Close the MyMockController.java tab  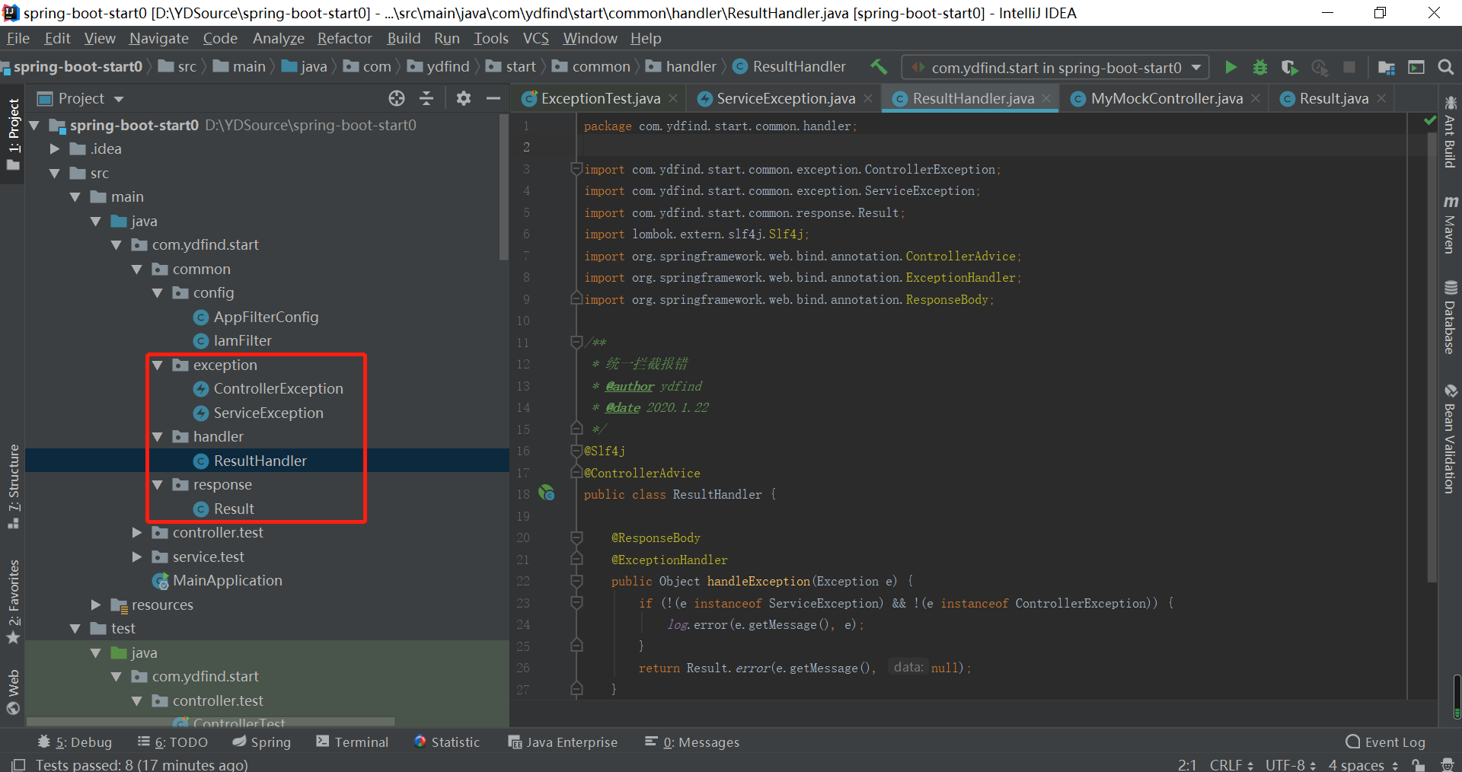tap(1256, 98)
